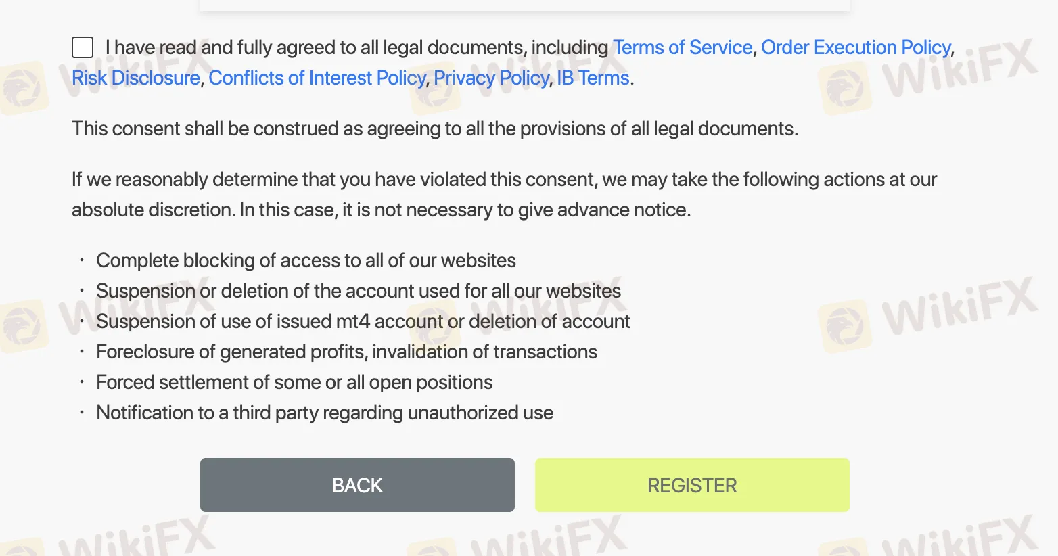
Task: Open the IB Terms link
Action: (593, 78)
